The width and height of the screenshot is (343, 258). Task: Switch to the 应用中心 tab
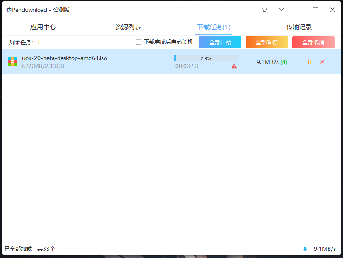click(x=43, y=27)
